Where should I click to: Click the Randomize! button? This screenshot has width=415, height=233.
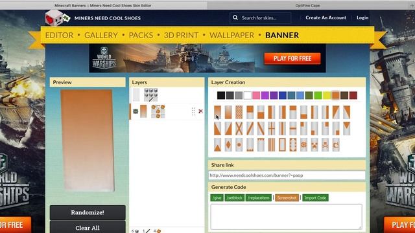(88, 212)
